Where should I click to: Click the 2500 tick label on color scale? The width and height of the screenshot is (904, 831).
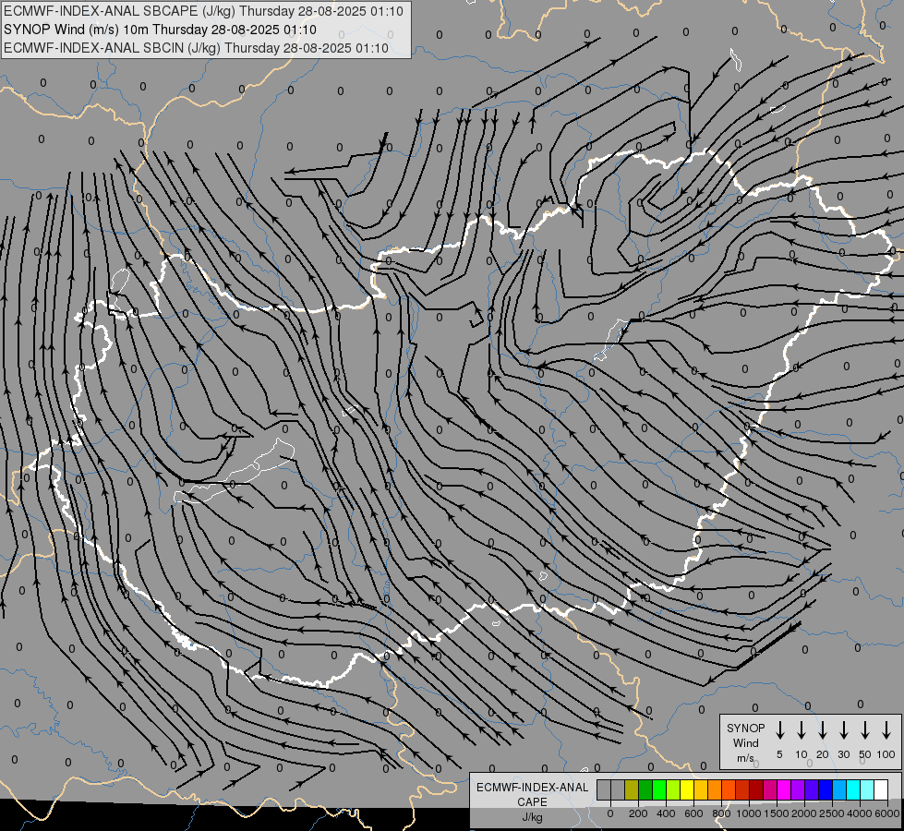(832, 813)
